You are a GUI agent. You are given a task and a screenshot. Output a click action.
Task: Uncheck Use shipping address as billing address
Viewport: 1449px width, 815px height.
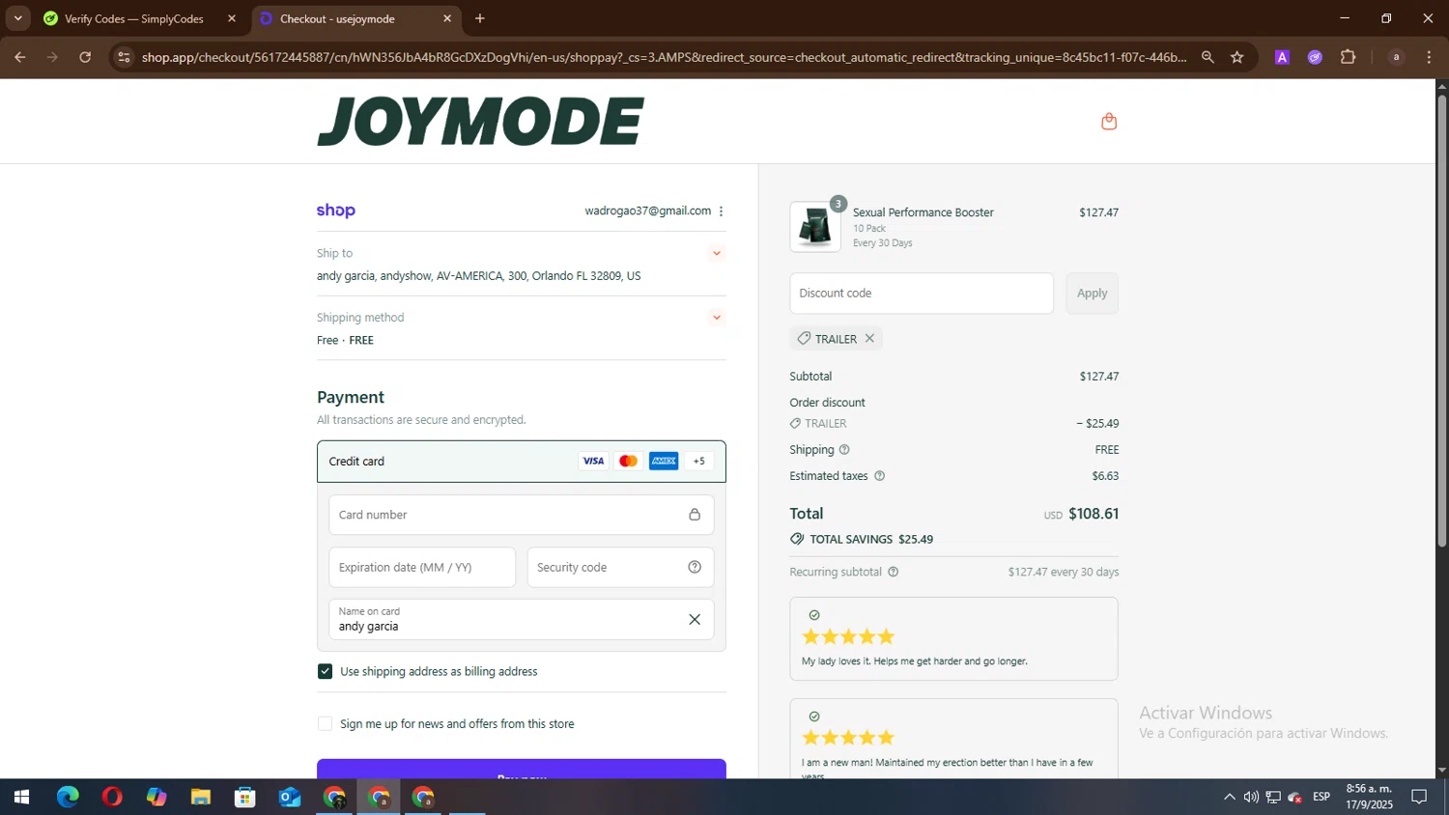pyautogui.click(x=325, y=672)
